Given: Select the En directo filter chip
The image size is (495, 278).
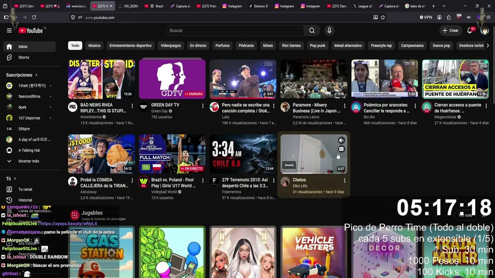Looking at the screenshot, I should [198, 46].
